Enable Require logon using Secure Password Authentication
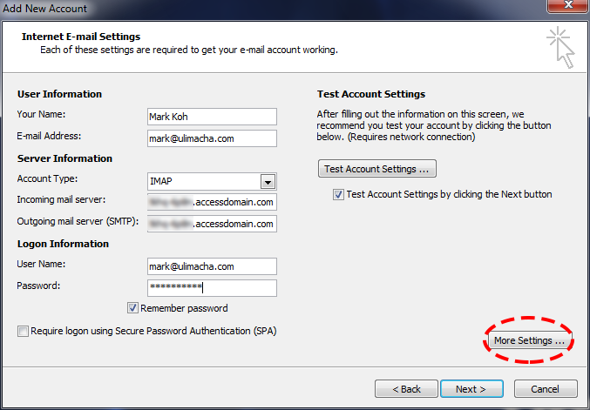Image resolution: width=590 pixels, height=410 pixels. point(22,331)
